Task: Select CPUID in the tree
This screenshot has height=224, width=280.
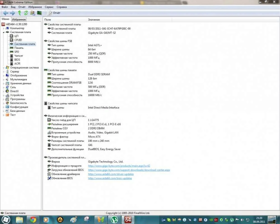Action: coord(18,40)
